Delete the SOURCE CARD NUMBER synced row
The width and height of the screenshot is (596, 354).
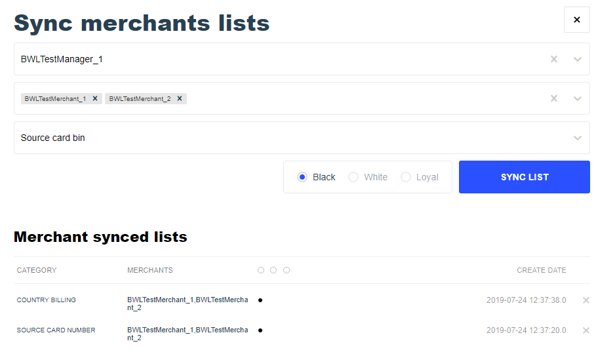586,330
